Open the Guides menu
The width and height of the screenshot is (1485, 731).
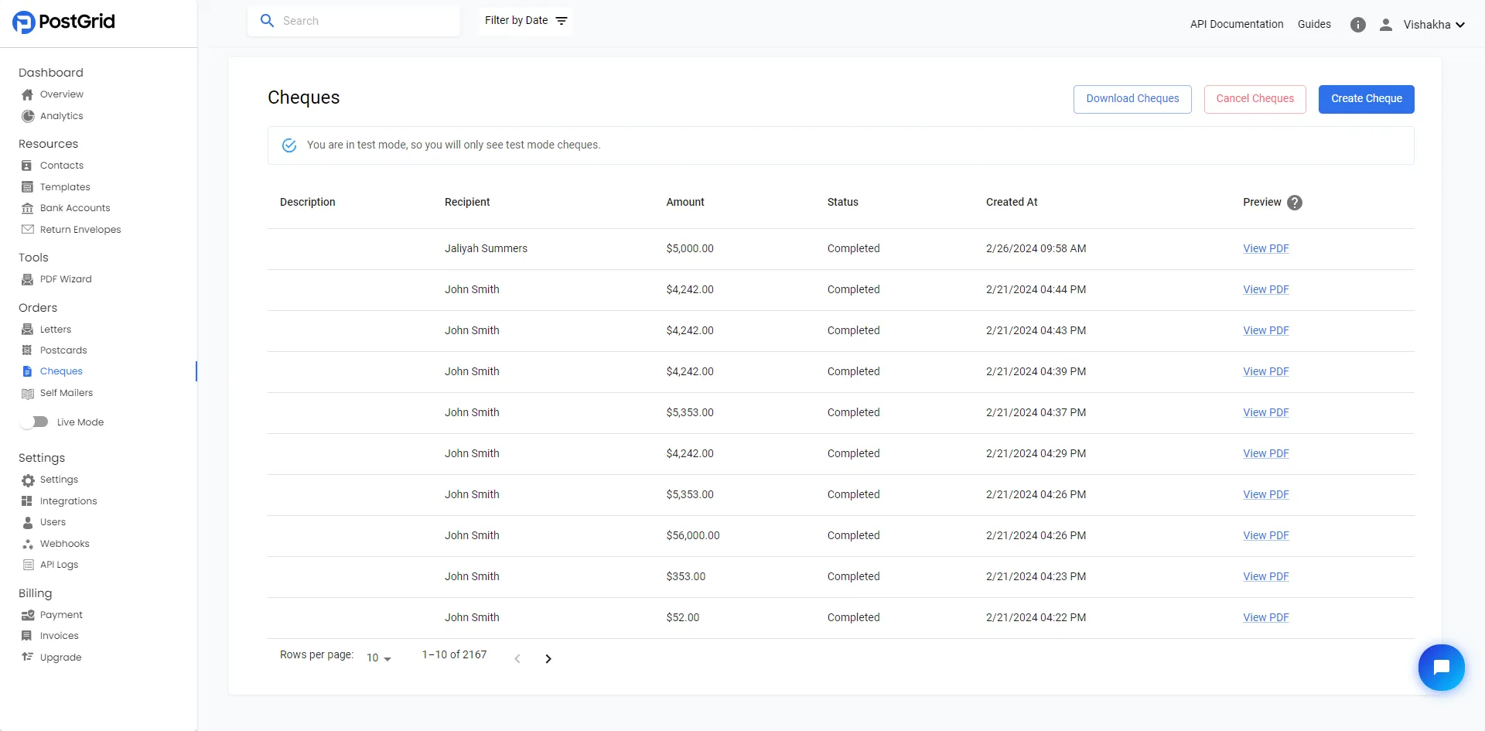click(1314, 24)
